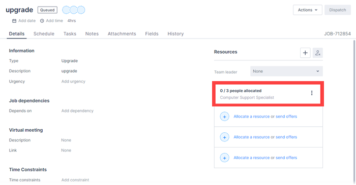The height and width of the screenshot is (185, 356).
Task: Click the None value for Virtual meeting Link
Action: pos(66,151)
